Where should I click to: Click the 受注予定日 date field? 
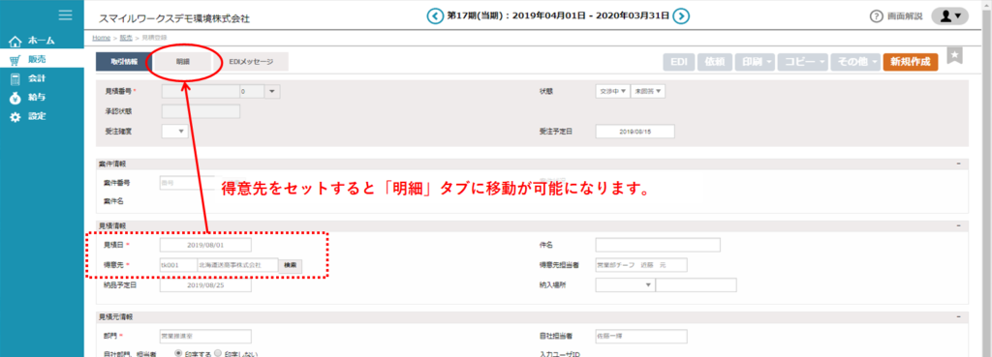(x=635, y=131)
